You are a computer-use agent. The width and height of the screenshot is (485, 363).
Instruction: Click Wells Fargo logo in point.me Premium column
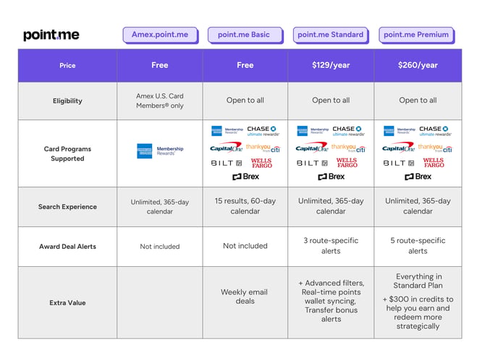434,163
